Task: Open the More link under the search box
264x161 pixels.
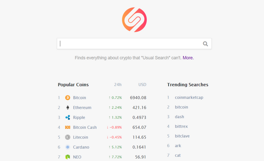Action: click(188, 58)
